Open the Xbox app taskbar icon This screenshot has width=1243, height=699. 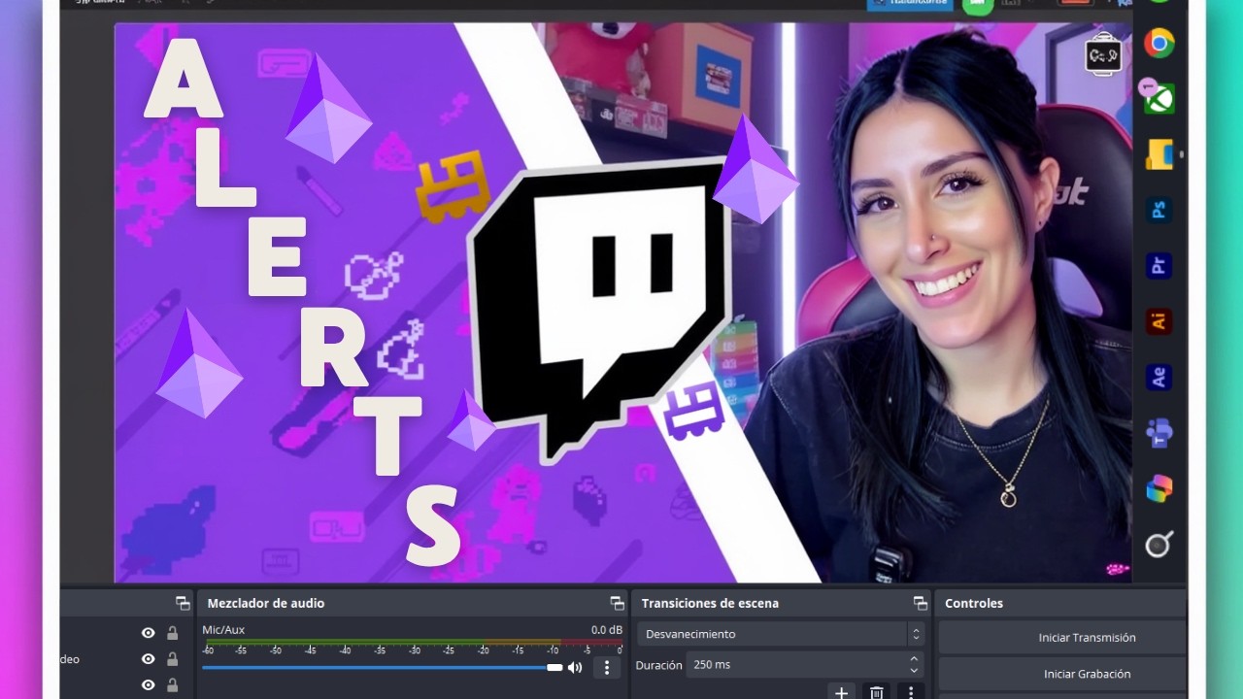pyautogui.click(x=1159, y=98)
